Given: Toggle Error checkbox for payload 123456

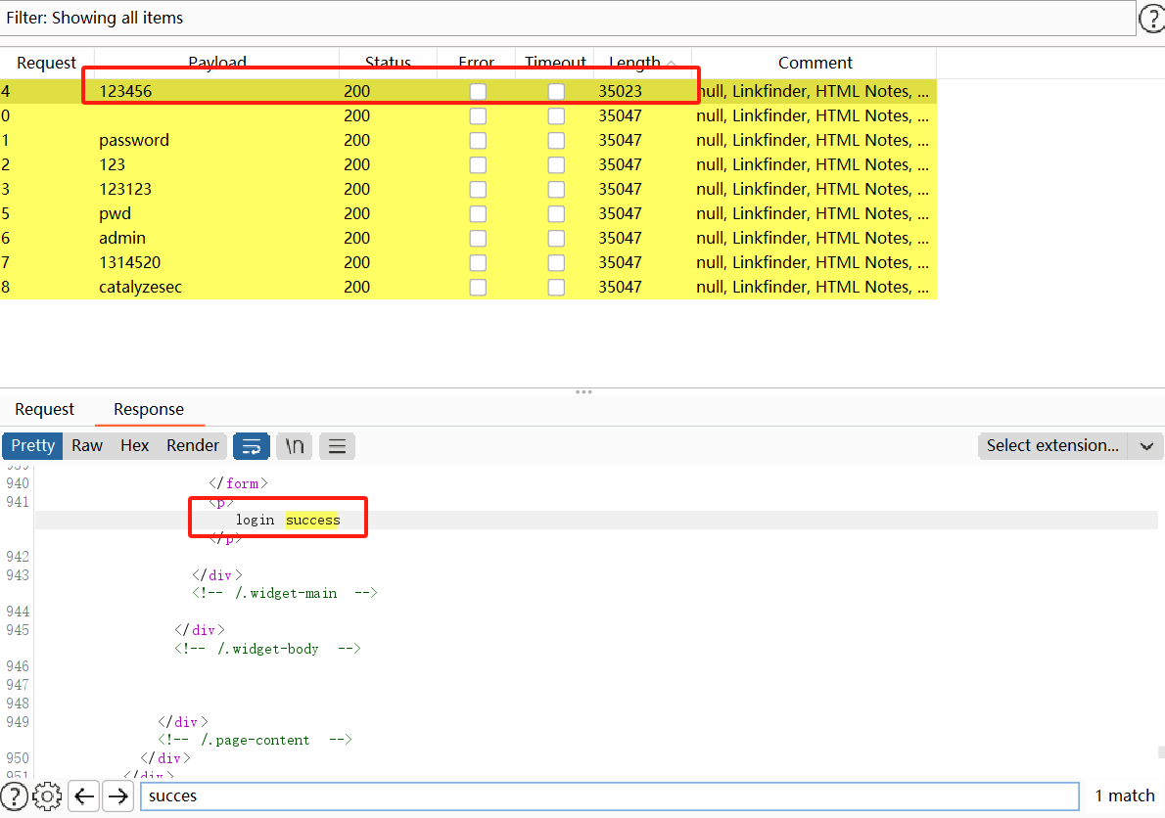Looking at the screenshot, I should (x=478, y=91).
